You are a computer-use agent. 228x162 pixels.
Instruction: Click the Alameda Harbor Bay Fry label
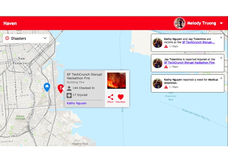pyautogui.click(x=196, y=115)
